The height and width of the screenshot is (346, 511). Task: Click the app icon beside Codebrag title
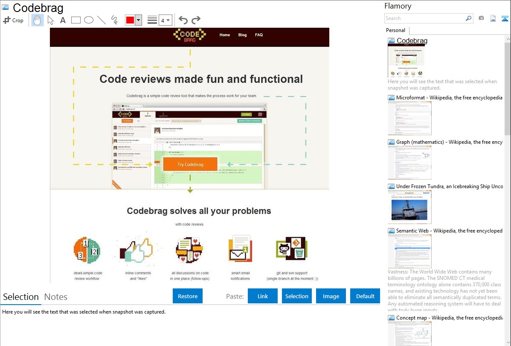[x=5, y=7]
